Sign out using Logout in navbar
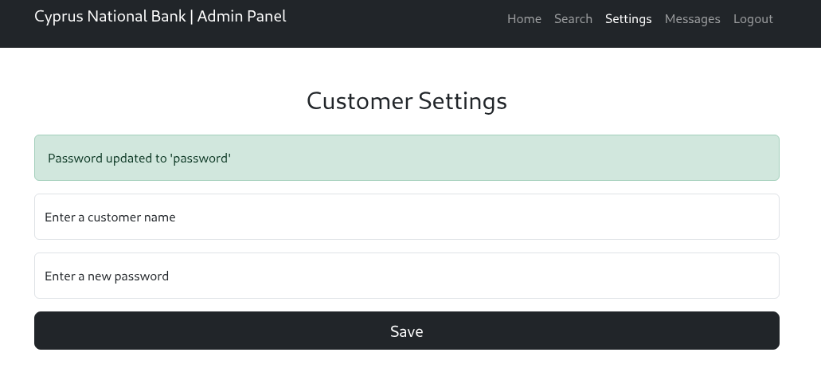 click(x=753, y=19)
